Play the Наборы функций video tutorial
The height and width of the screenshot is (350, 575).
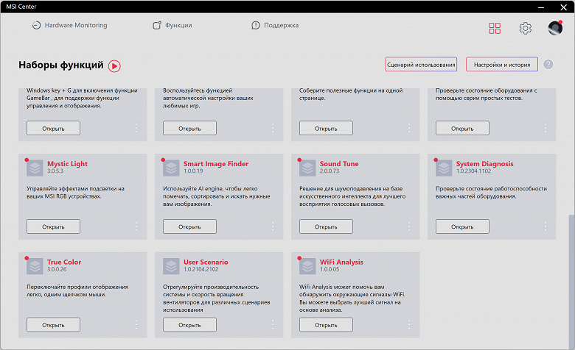pos(114,66)
